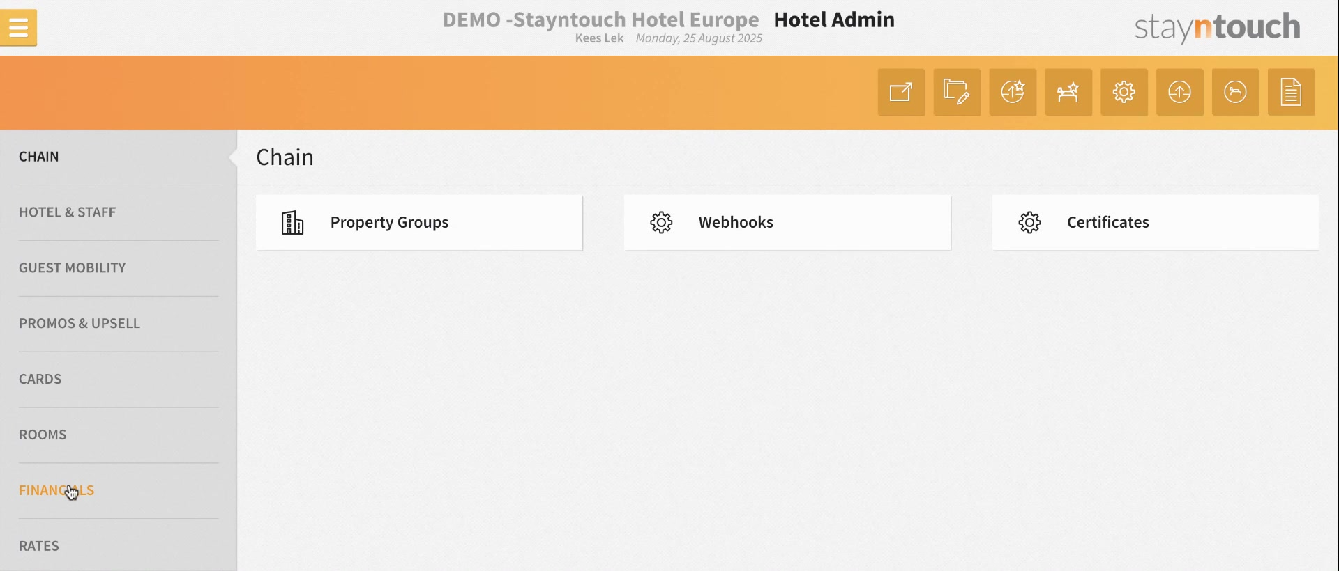Viewport: 1339px width, 571px height.
Task: Go to Rates section
Action: point(39,547)
